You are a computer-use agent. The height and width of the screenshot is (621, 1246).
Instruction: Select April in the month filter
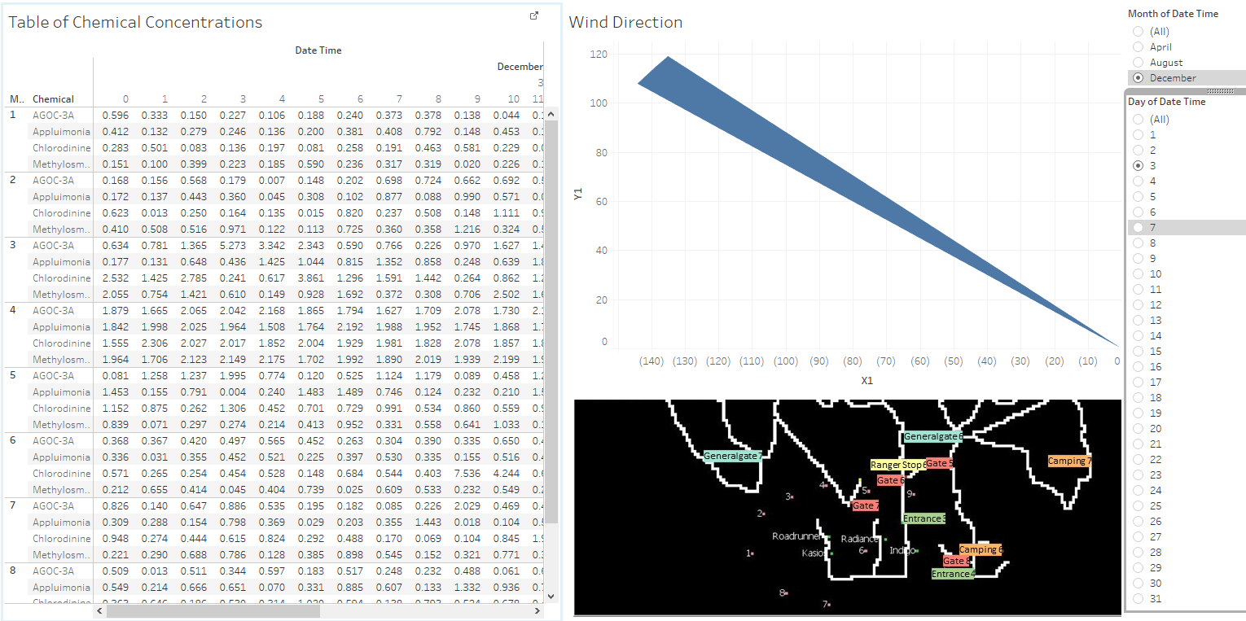point(1139,47)
